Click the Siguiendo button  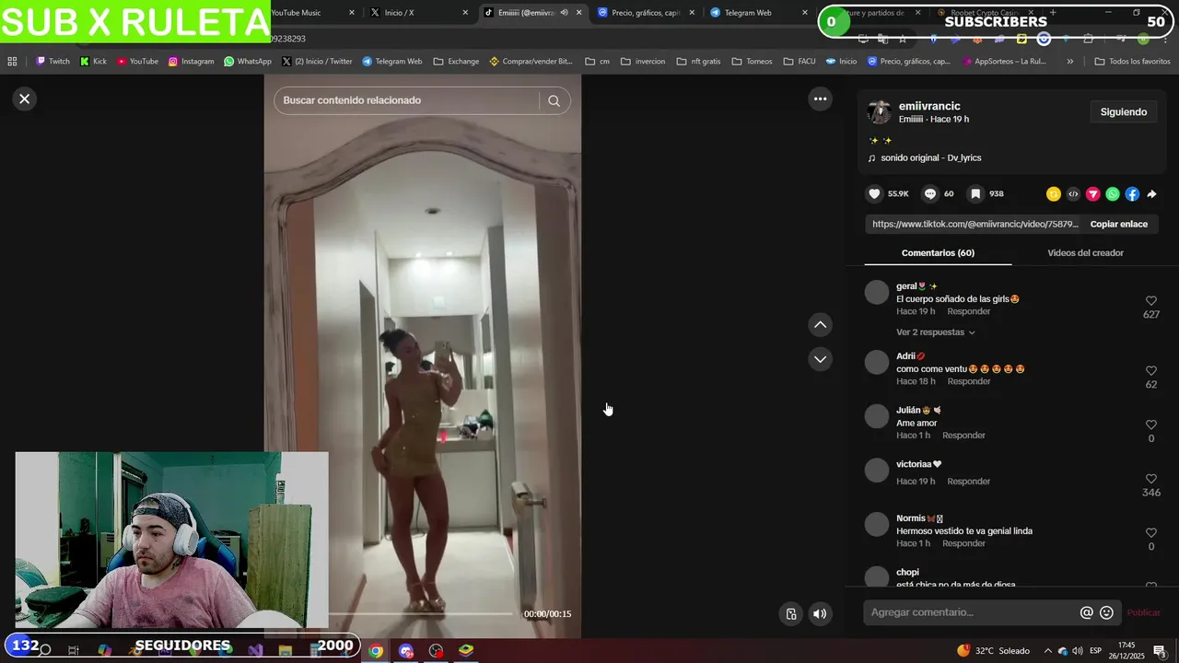click(x=1124, y=111)
